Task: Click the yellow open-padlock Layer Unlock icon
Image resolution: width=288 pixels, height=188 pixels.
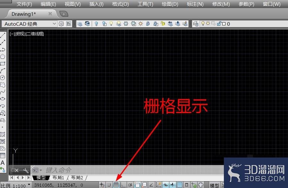Action: tap(163, 23)
